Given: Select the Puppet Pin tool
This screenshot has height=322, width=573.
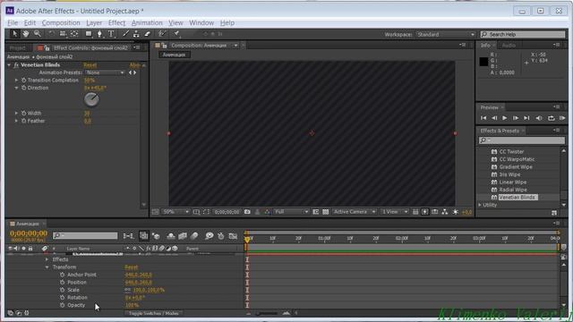Looking at the screenshot, I should 176,34.
